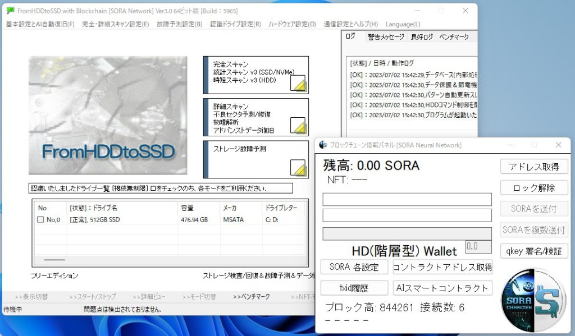Image resolution: width=575 pixels, height=336 pixels.
Task: Click the yellow triangle icon on 完全スキャン panel
Action: [x=298, y=84]
